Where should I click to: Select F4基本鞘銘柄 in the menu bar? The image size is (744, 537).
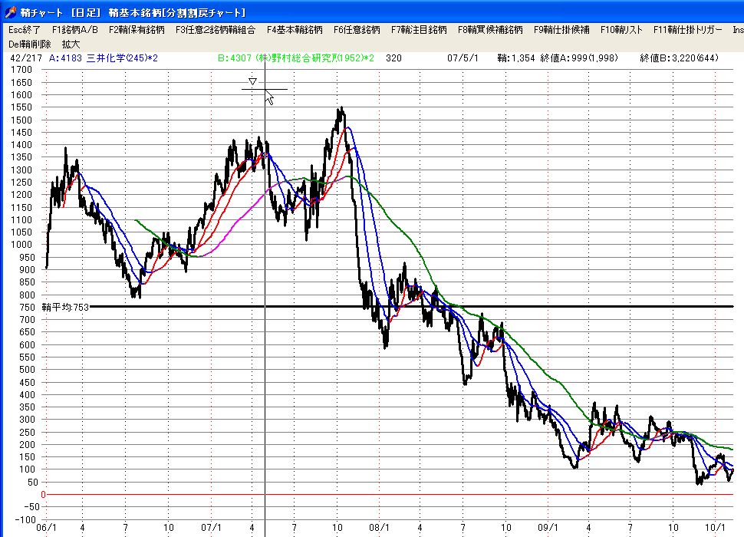pyautogui.click(x=295, y=30)
